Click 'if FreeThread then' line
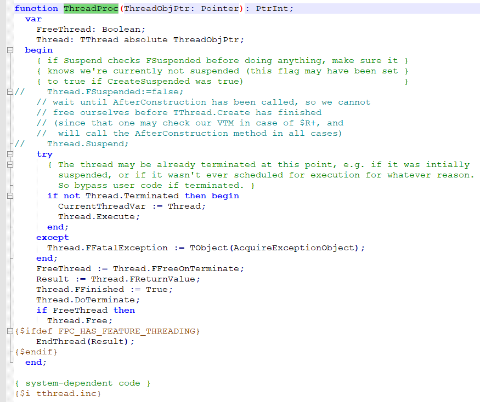The image size is (480, 402). [x=86, y=310]
